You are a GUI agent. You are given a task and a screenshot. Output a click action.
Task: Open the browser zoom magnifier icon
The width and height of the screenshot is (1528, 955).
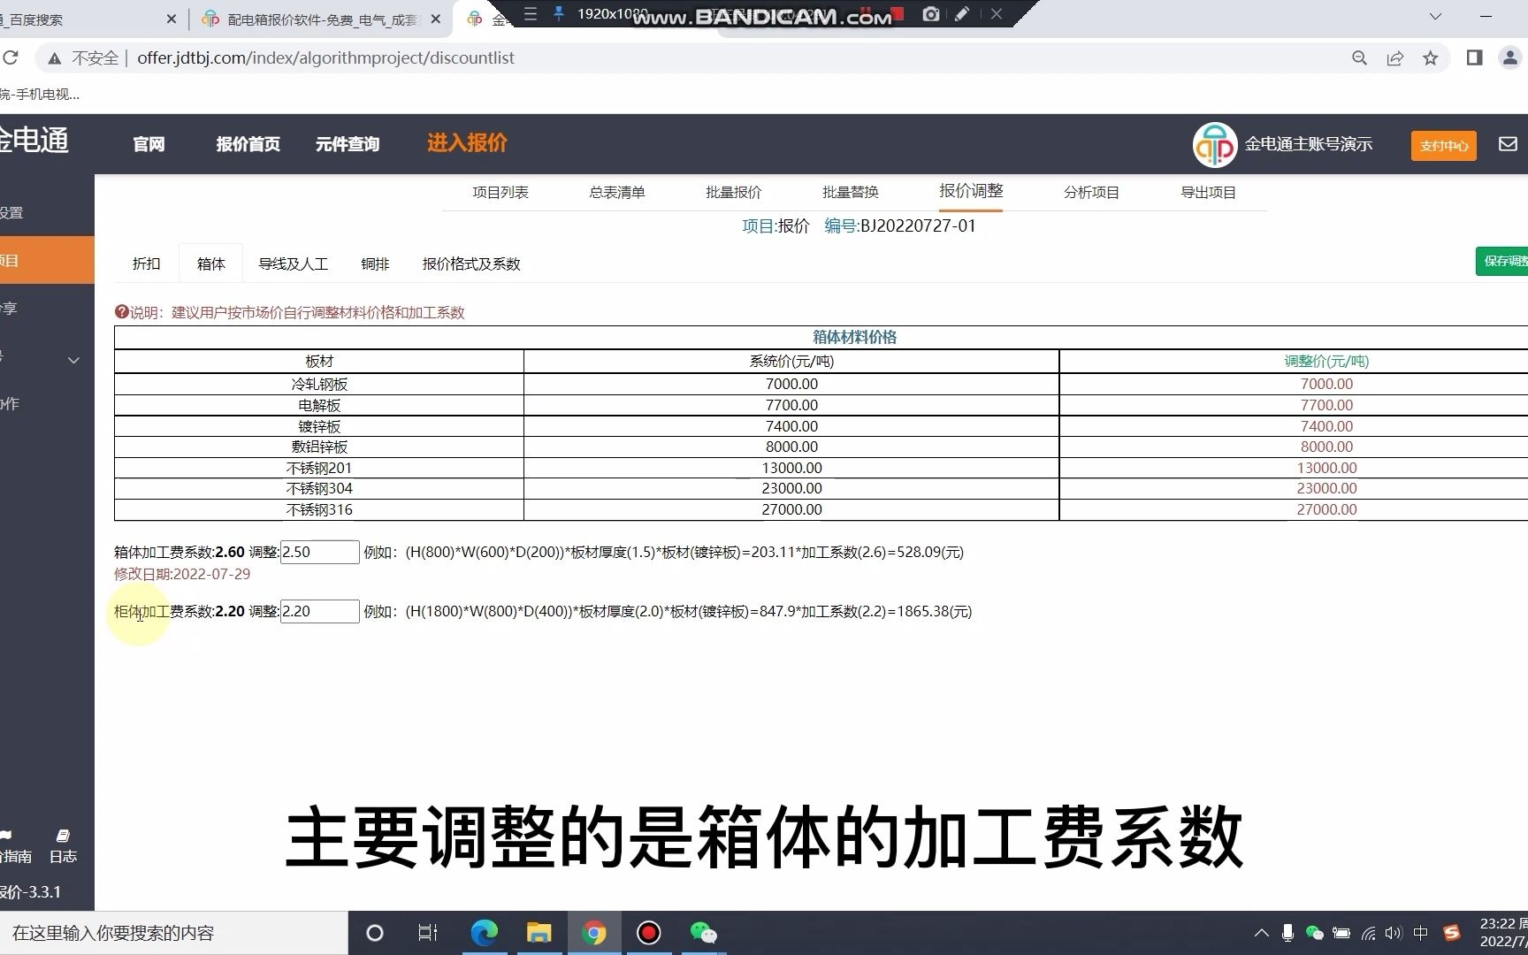(x=1360, y=58)
